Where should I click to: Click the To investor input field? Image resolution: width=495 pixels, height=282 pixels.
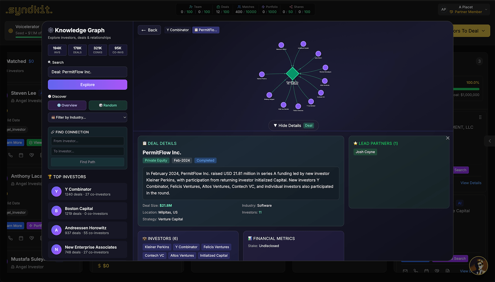(87, 151)
